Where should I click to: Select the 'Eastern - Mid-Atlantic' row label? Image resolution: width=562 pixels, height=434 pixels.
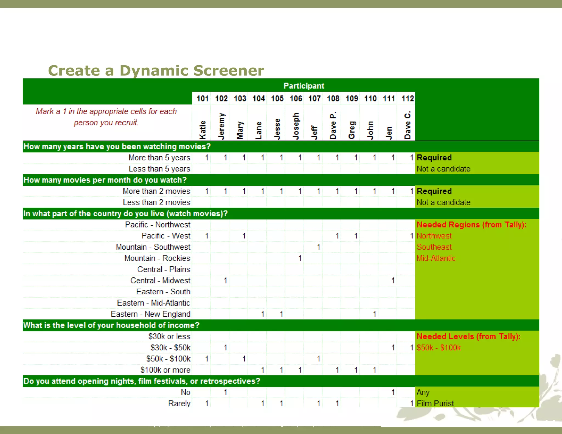tap(154, 303)
